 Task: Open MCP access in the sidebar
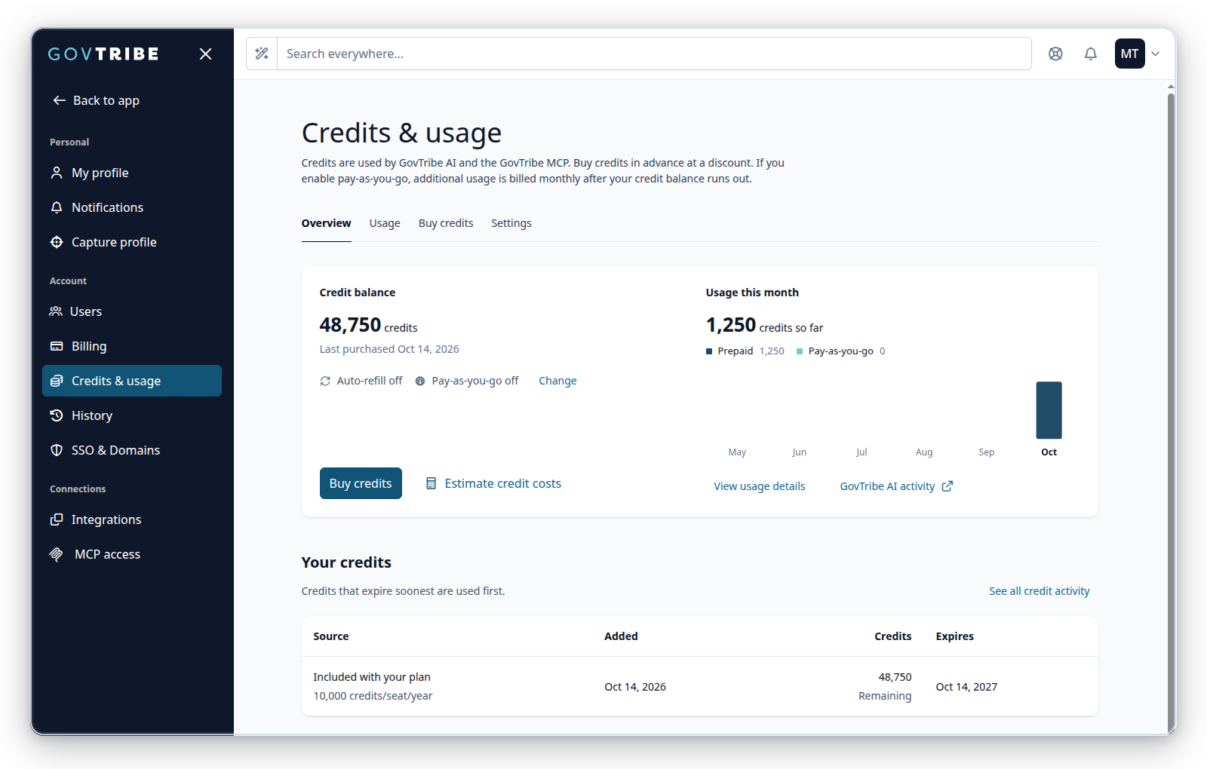[x=132, y=554]
